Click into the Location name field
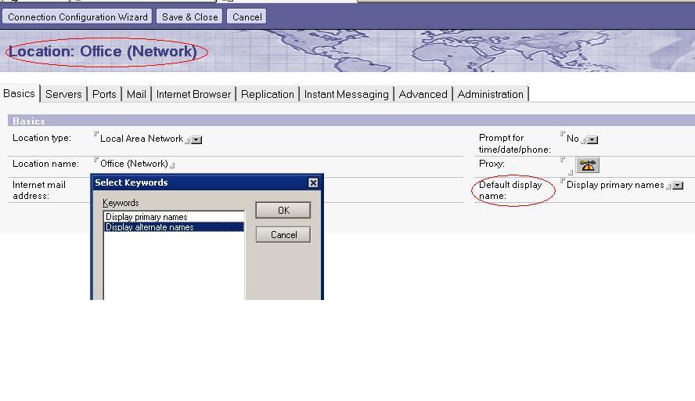 [x=134, y=164]
